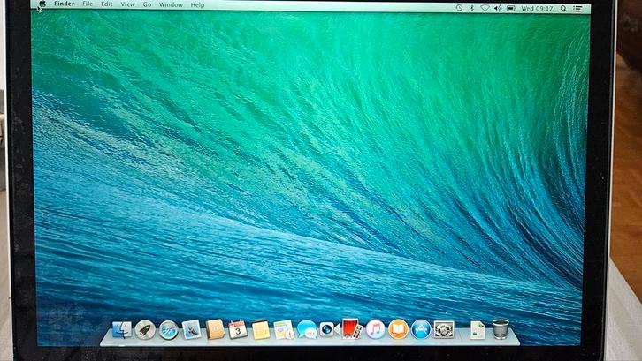Open Messages speech bubble icon
The width and height of the screenshot is (642, 361).
tap(306, 330)
